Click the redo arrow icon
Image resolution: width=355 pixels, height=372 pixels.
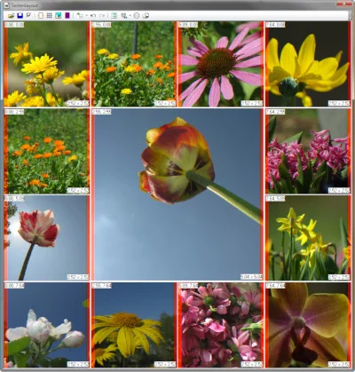(102, 15)
